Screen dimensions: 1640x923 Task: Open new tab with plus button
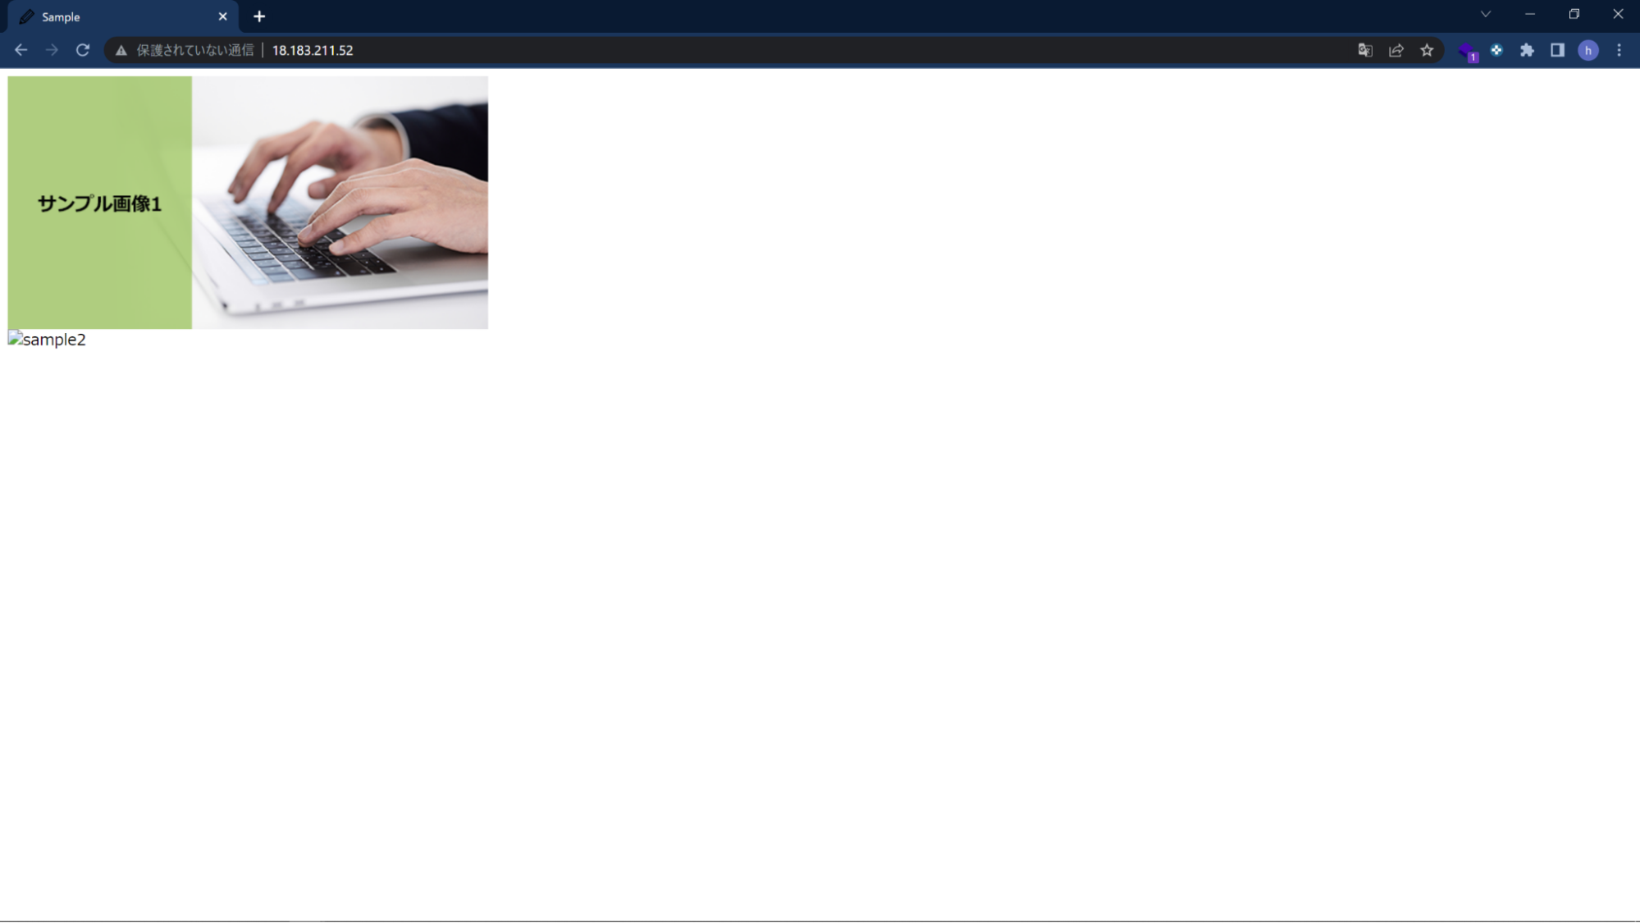pyautogui.click(x=259, y=16)
